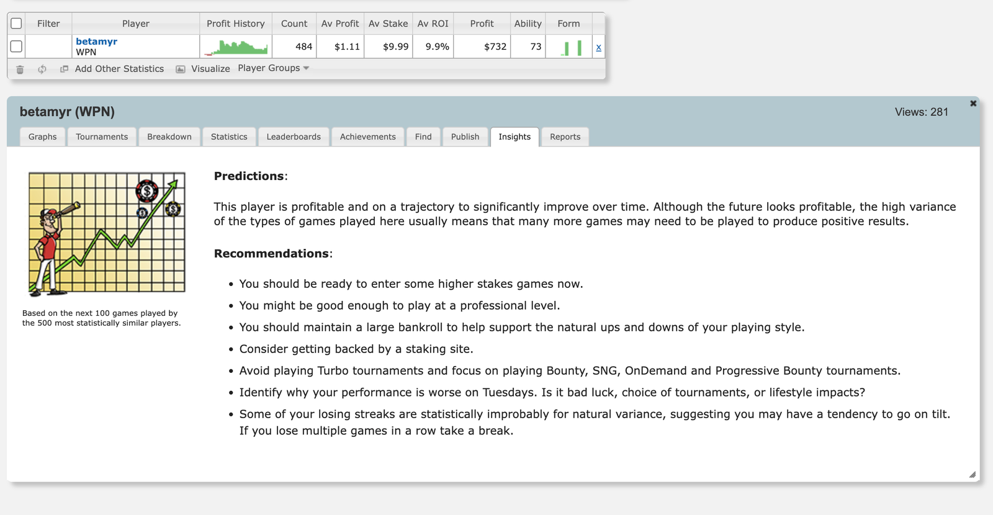Close the betamyr profile panel

[973, 104]
